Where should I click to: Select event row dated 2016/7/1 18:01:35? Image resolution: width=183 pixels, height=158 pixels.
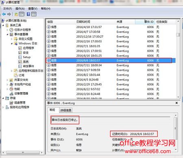tap(111, 46)
